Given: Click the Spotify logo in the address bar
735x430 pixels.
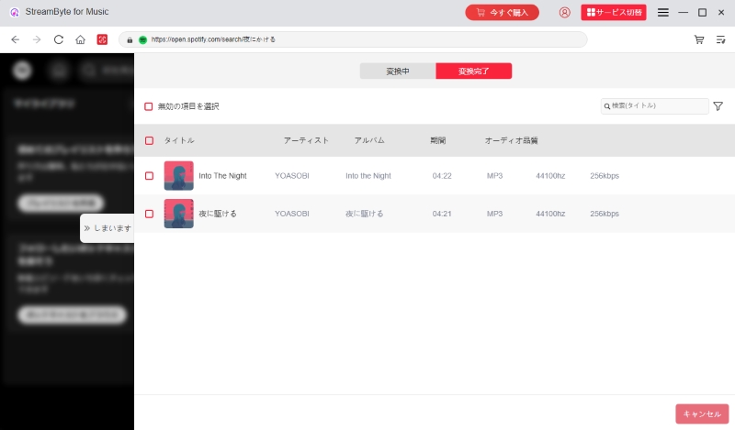Looking at the screenshot, I should (x=143, y=39).
